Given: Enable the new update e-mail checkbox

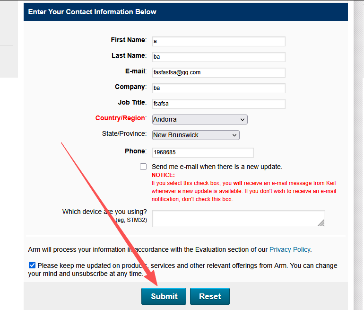Looking at the screenshot, I should pos(143,167).
